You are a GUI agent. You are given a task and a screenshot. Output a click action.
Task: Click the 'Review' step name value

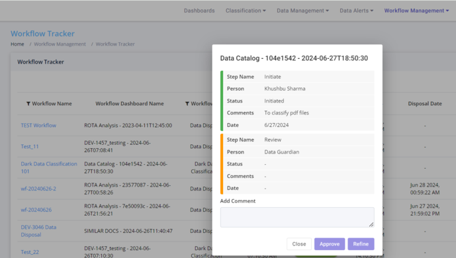point(273,140)
